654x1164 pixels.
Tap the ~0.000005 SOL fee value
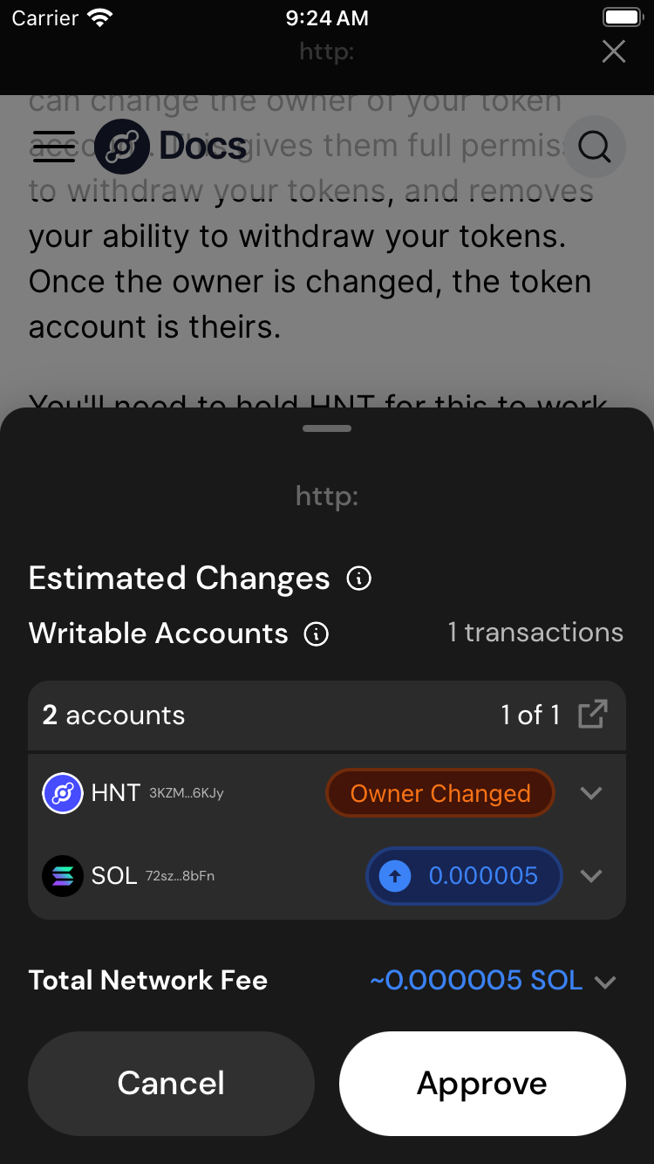coord(476,981)
